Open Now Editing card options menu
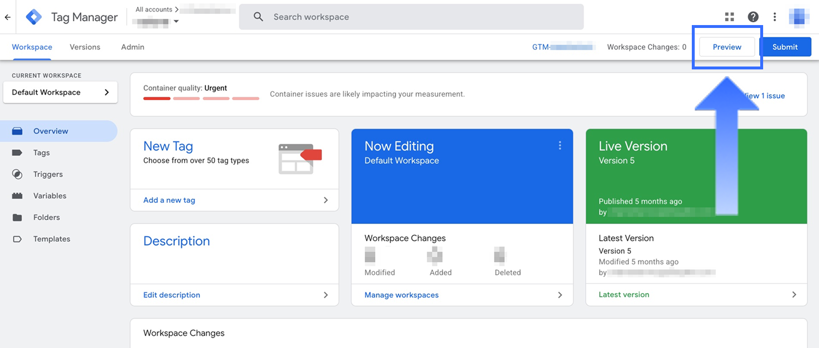This screenshot has height=348, width=819. tap(560, 146)
